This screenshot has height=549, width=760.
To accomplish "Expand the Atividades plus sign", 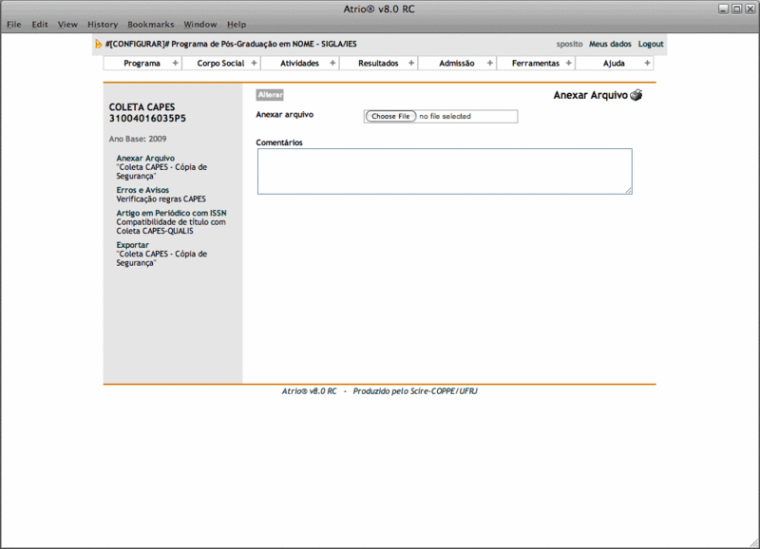I will (x=332, y=64).
